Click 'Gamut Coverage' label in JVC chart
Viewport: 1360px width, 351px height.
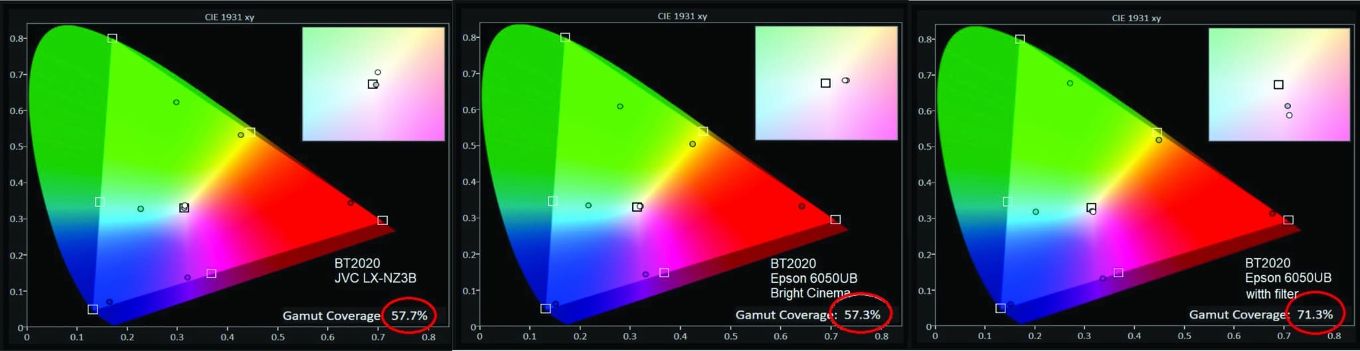331,316
